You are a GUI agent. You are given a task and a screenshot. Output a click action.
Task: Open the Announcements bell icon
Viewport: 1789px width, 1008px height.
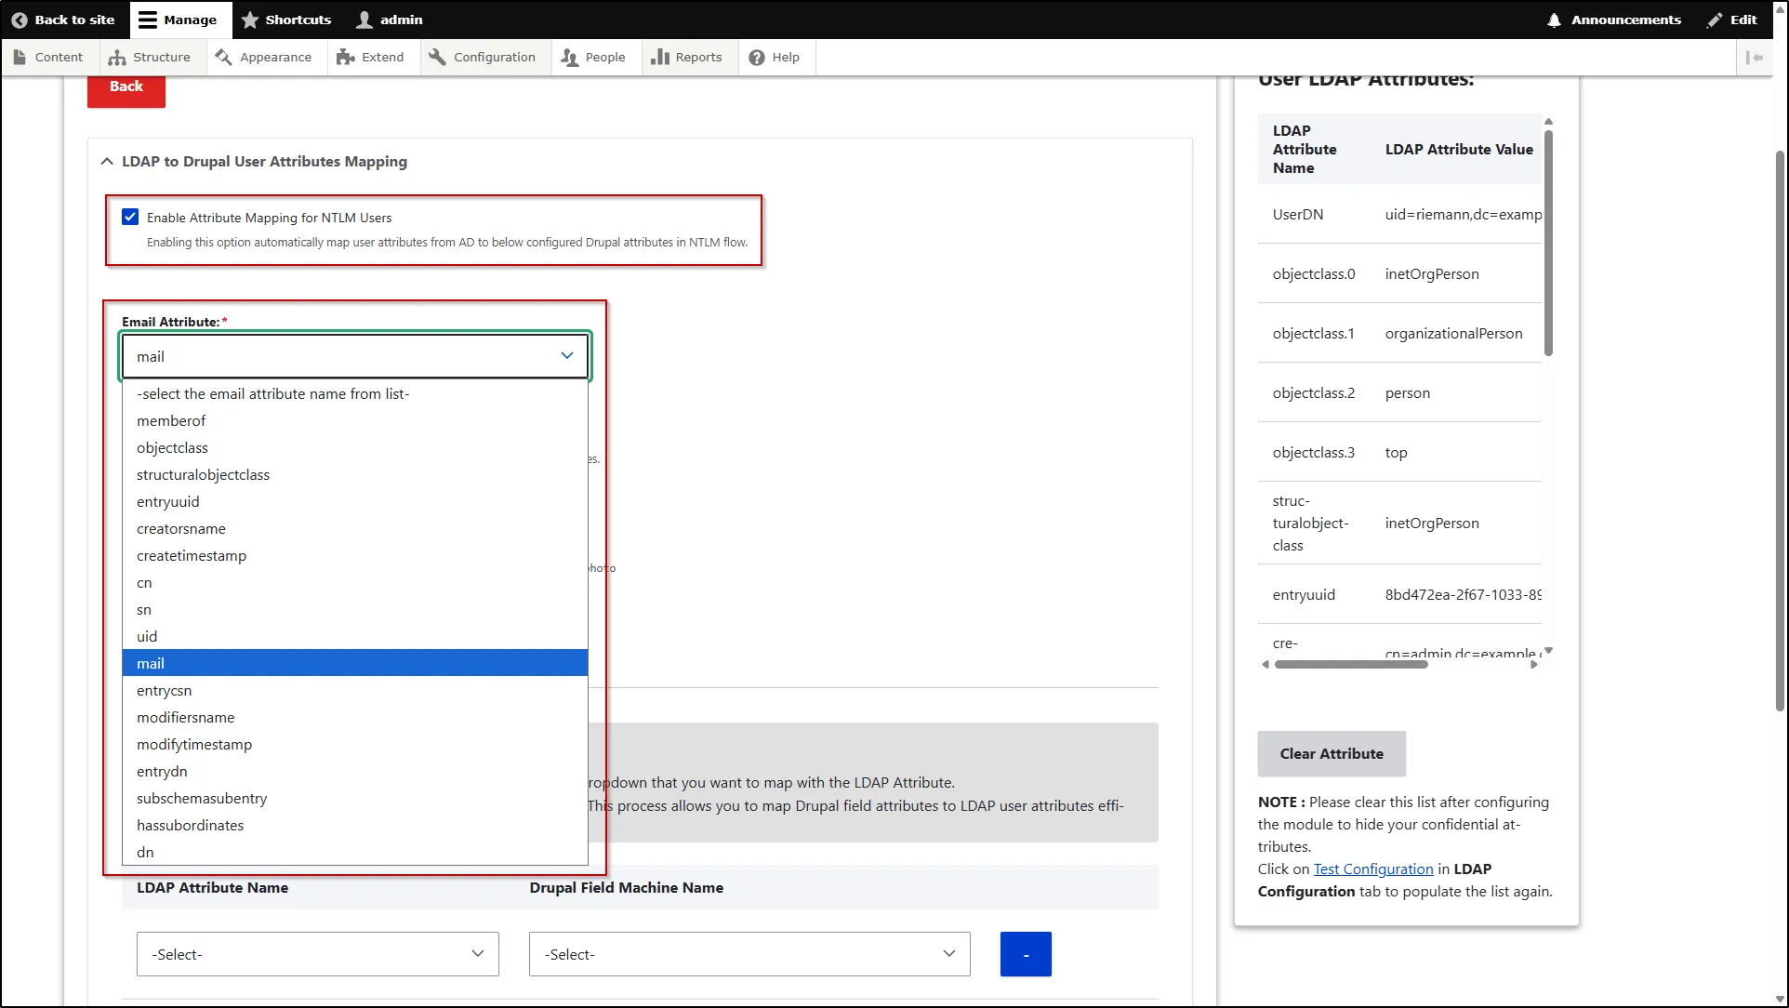(1552, 20)
